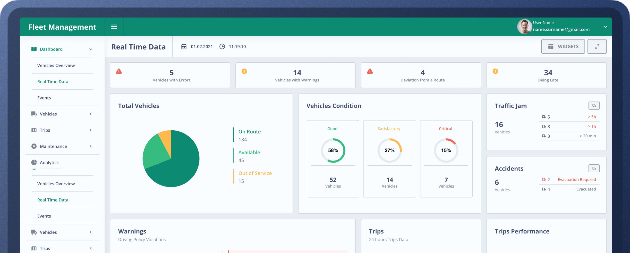Click the '24 hours Trips Data' subtitle

pos(388,240)
